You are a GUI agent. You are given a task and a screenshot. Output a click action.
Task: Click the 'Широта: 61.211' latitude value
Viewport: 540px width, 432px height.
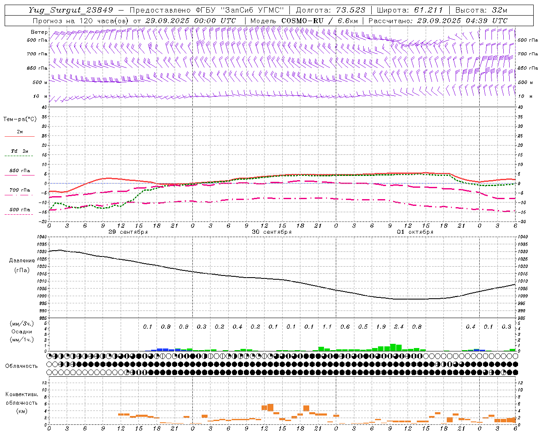(410, 10)
